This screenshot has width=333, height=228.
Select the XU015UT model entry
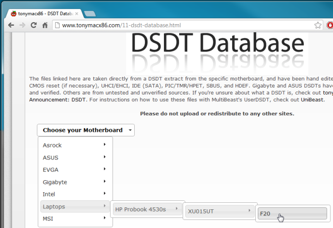220,211
